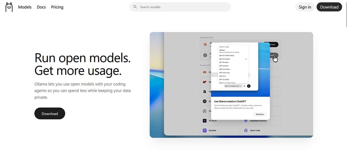This screenshot has width=347, height=157.
Task: Click the "Run open models." headline
Action: (x=83, y=58)
